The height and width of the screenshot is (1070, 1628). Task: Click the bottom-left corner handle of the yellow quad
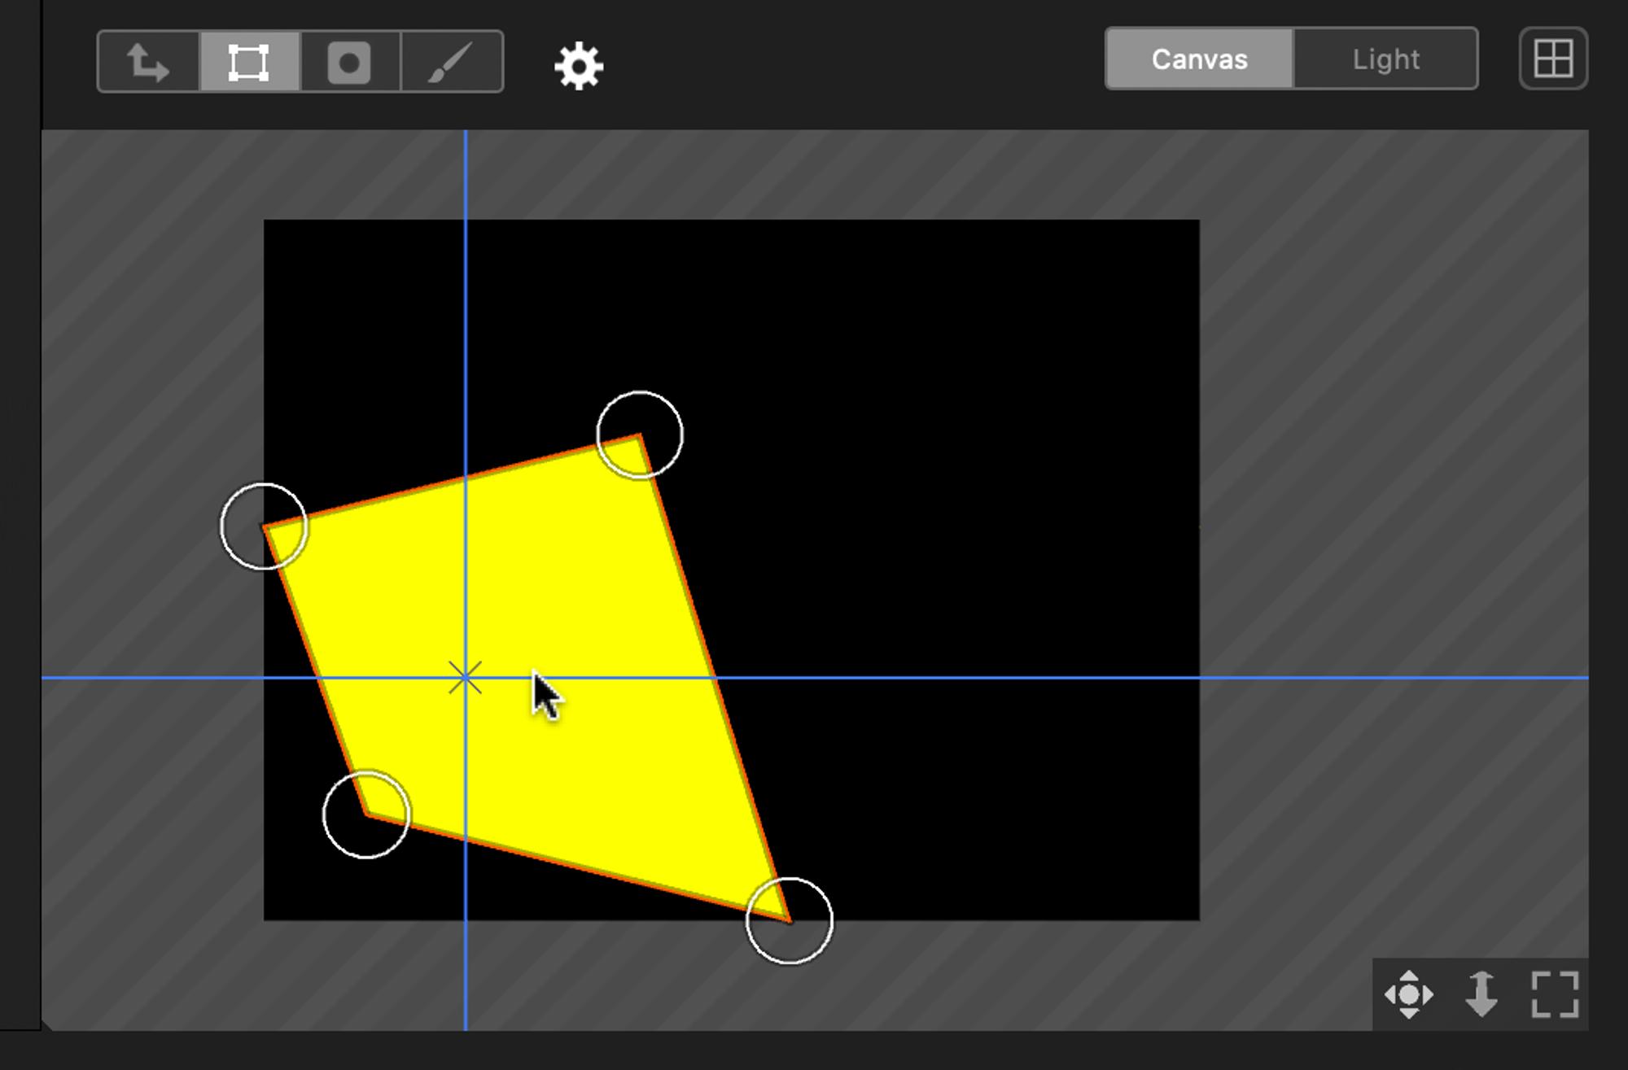(x=366, y=814)
